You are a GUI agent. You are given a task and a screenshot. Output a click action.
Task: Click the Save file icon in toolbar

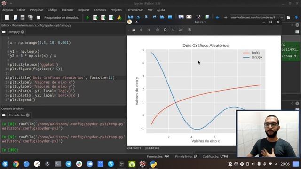pos(23,18)
